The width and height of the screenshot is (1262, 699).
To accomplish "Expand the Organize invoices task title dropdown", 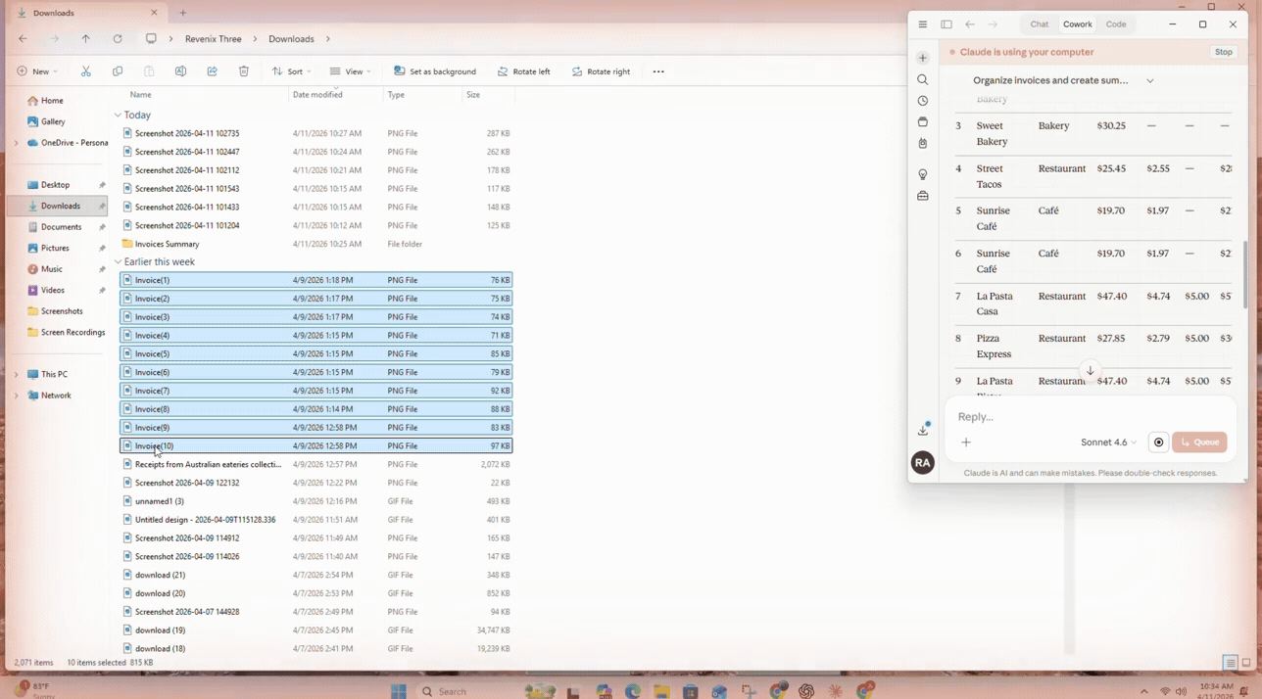I will click(1150, 80).
